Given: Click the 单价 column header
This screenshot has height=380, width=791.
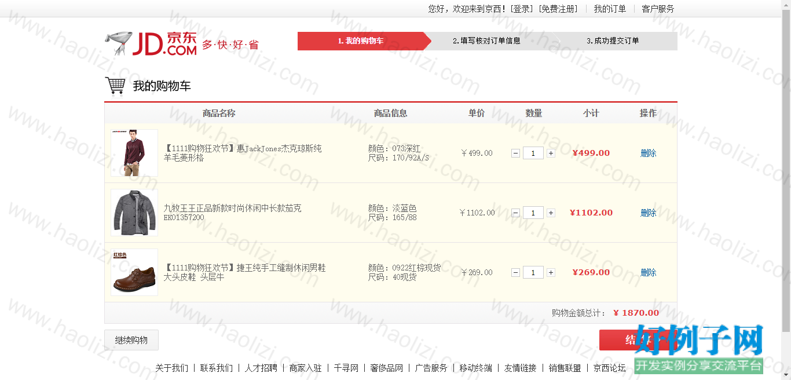Looking at the screenshot, I should pos(477,114).
